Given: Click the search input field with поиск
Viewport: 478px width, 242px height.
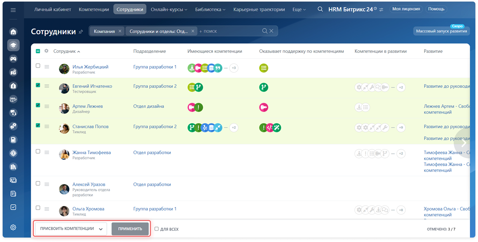Looking at the screenshot, I should (230, 31).
